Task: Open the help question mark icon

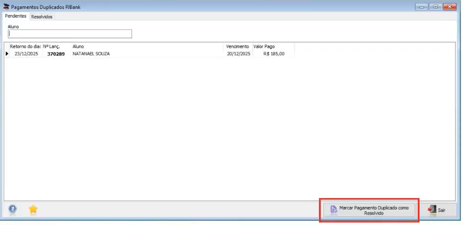Action: [12, 210]
